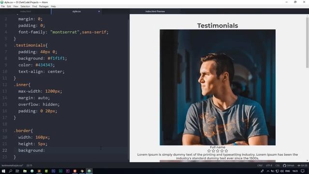309x174 pixels.
Task: Show hidden system tray icons
Action: pyautogui.click(x=268, y=171)
